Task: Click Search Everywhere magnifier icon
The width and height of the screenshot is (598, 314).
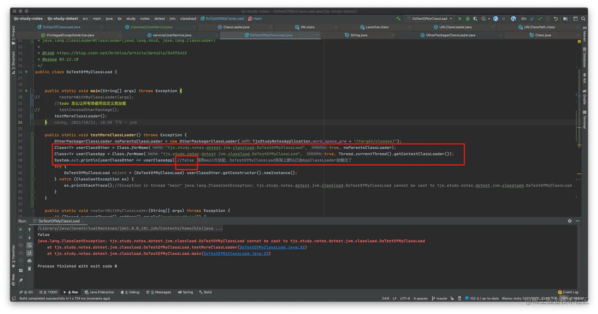Action: coord(584,19)
